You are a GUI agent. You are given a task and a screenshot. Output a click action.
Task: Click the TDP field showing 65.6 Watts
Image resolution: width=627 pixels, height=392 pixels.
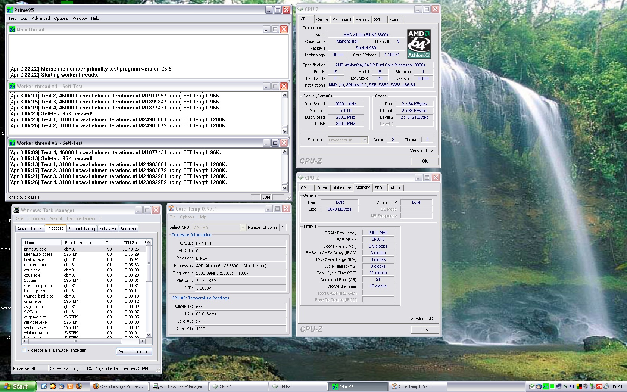coord(240,314)
